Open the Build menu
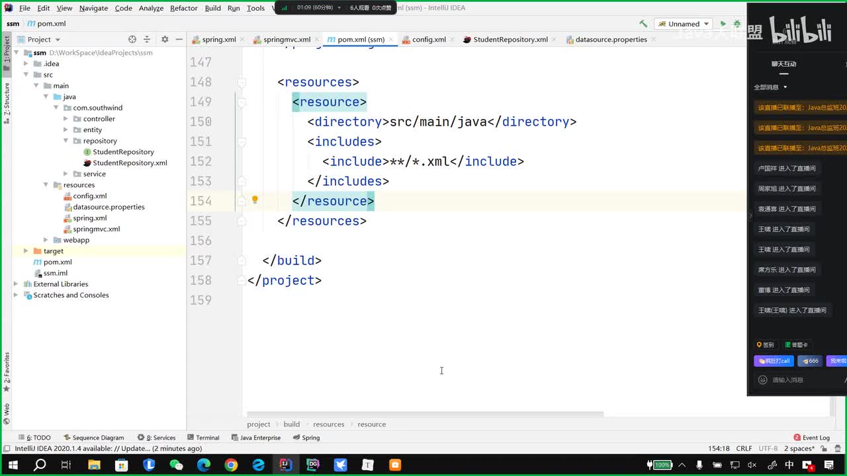The width and height of the screenshot is (847, 476). (x=213, y=8)
